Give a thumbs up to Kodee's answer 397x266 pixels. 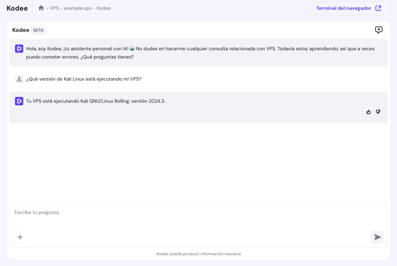click(x=368, y=112)
